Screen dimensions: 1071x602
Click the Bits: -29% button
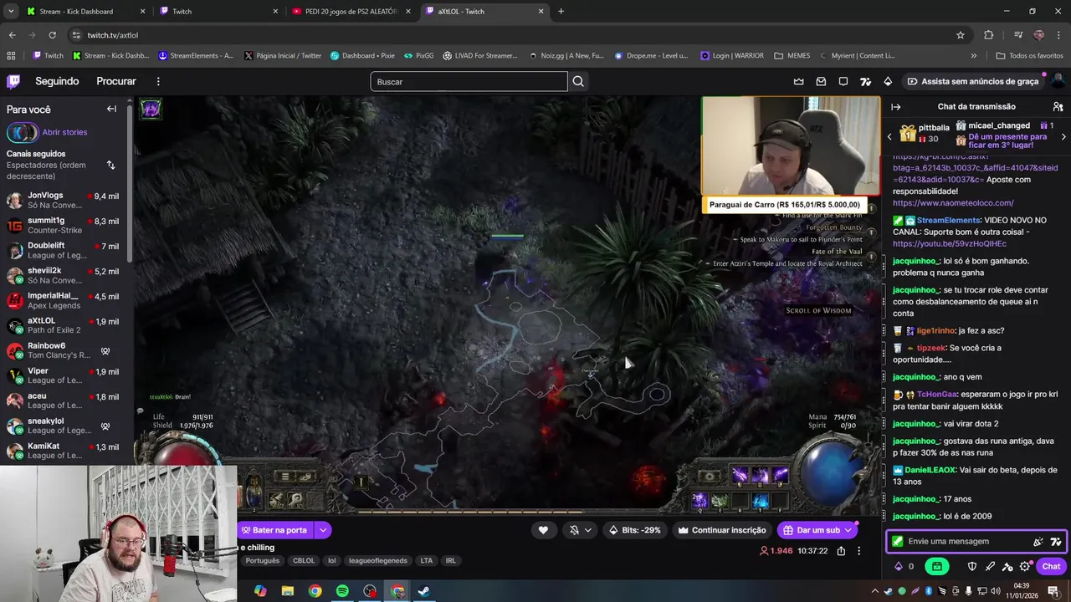pyautogui.click(x=635, y=530)
